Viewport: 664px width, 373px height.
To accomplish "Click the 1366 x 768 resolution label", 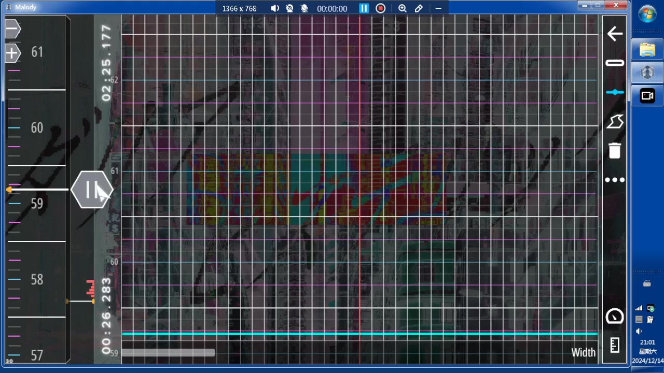I will point(240,8).
